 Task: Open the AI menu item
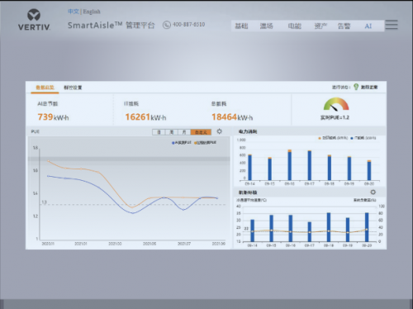tap(368, 26)
